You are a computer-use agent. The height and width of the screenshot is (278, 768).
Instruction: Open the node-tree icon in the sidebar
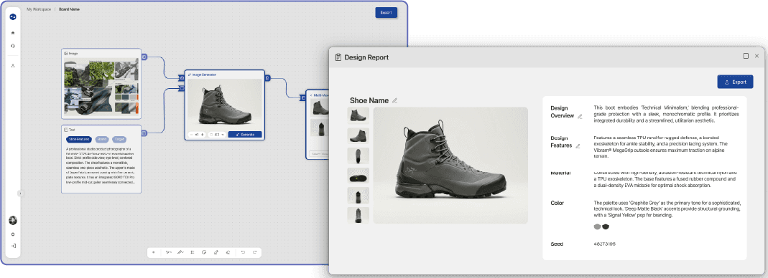point(13,65)
